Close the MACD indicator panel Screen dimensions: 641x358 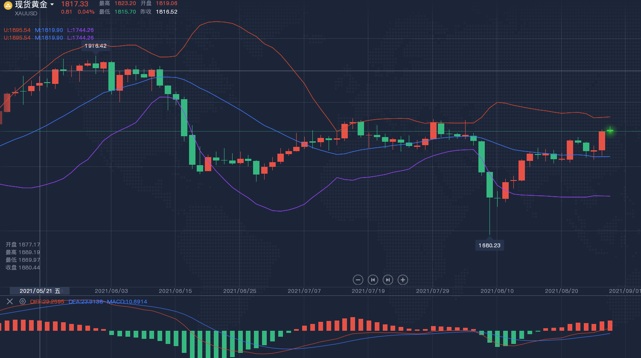(10, 301)
